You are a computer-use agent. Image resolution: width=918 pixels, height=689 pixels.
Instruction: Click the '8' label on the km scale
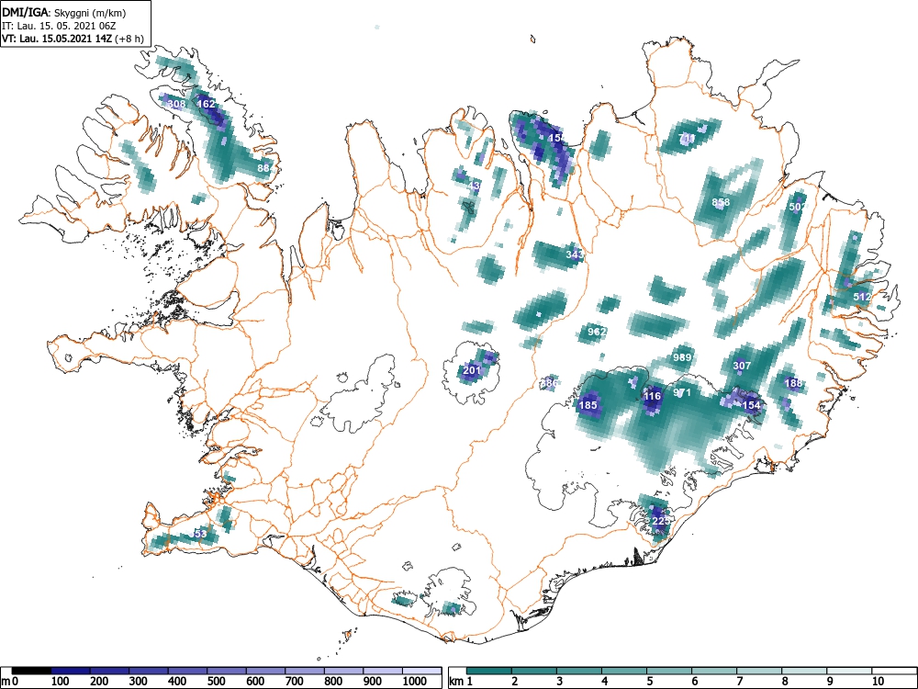[785, 681]
